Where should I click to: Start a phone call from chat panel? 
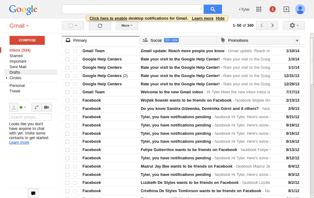tap(36, 107)
